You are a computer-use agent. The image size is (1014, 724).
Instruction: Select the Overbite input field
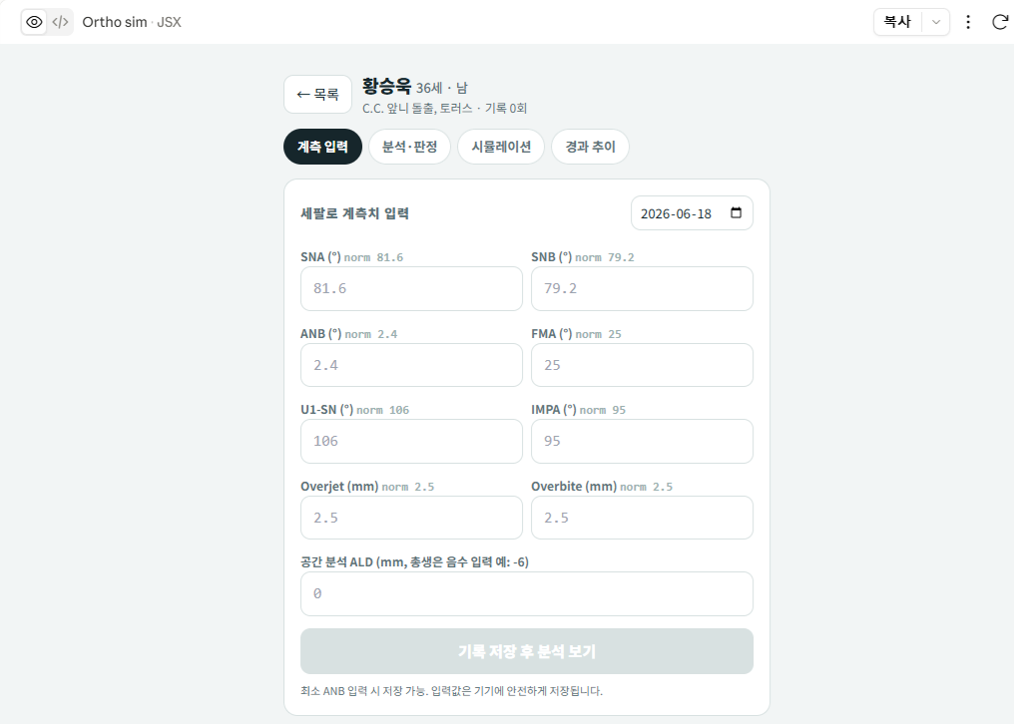[x=642, y=518]
